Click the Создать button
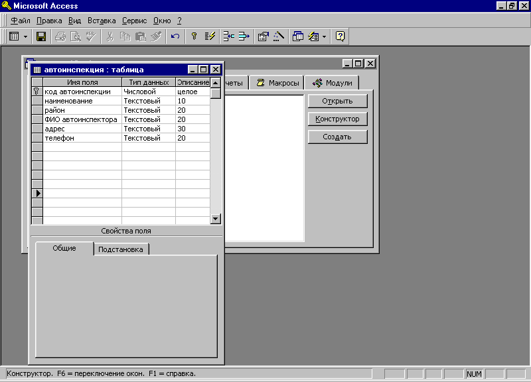 (x=337, y=137)
